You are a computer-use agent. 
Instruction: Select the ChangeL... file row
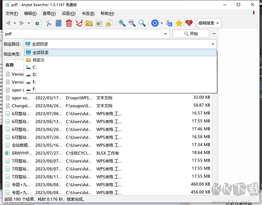pyautogui.click(x=107, y=106)
